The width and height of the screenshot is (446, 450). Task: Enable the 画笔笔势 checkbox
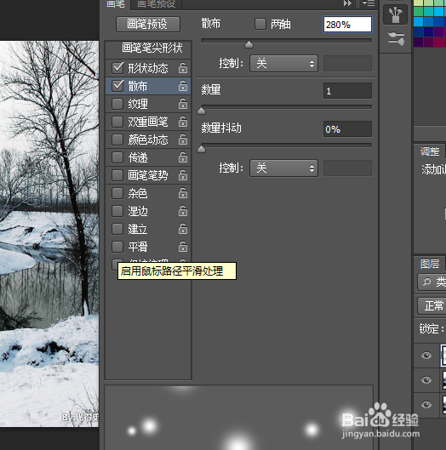117,175
